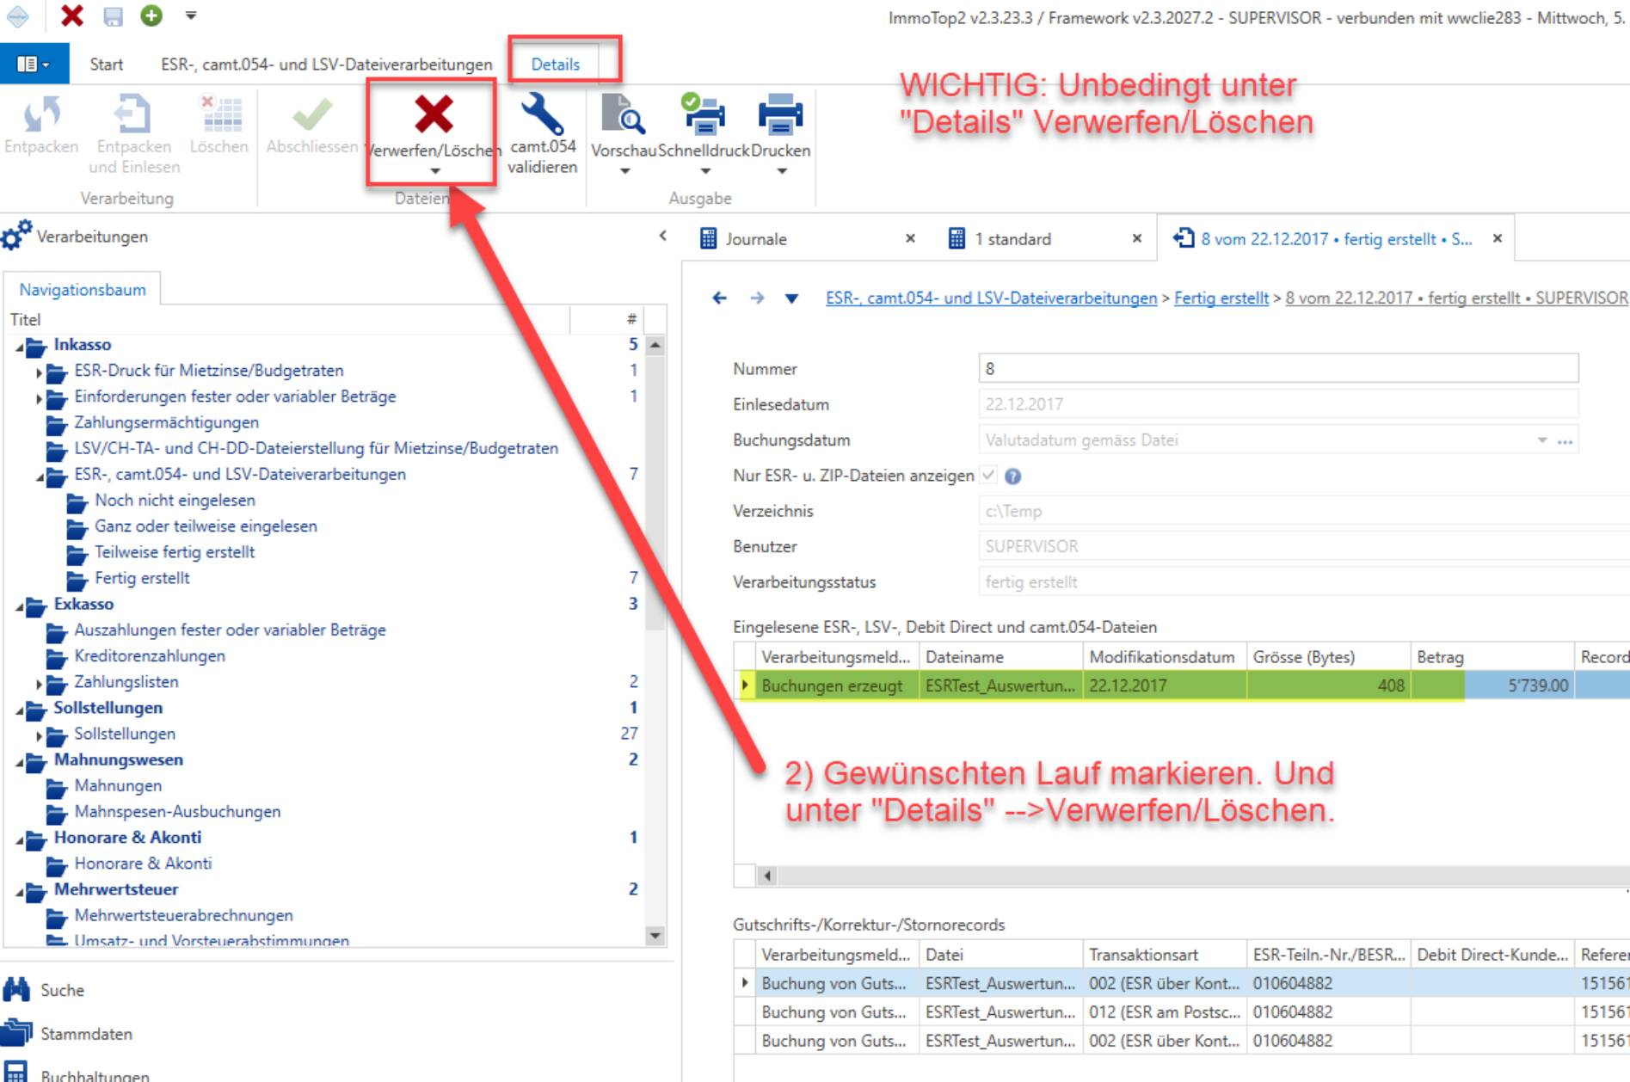Navigate back with the left arrow

point(719,298)
